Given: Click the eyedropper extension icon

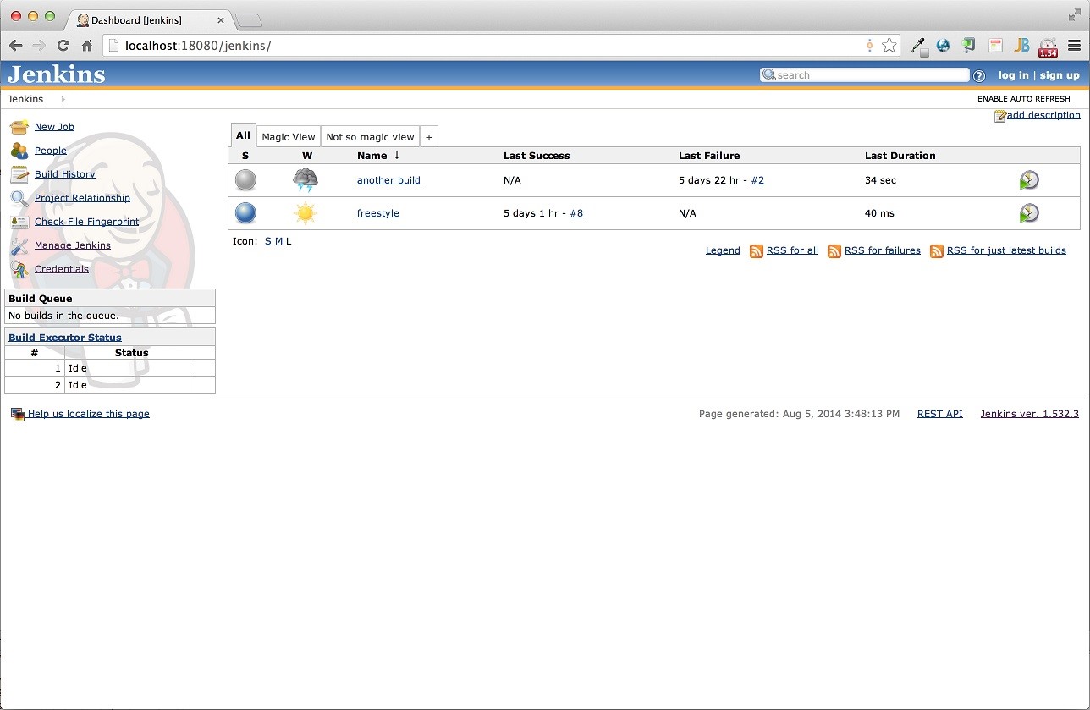Looking at the screenshot, I should tap(919, 47).
